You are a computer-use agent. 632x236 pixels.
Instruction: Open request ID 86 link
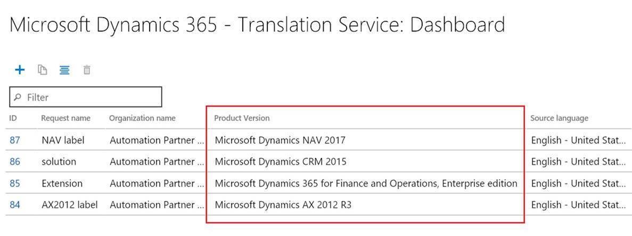coord(15,161)
